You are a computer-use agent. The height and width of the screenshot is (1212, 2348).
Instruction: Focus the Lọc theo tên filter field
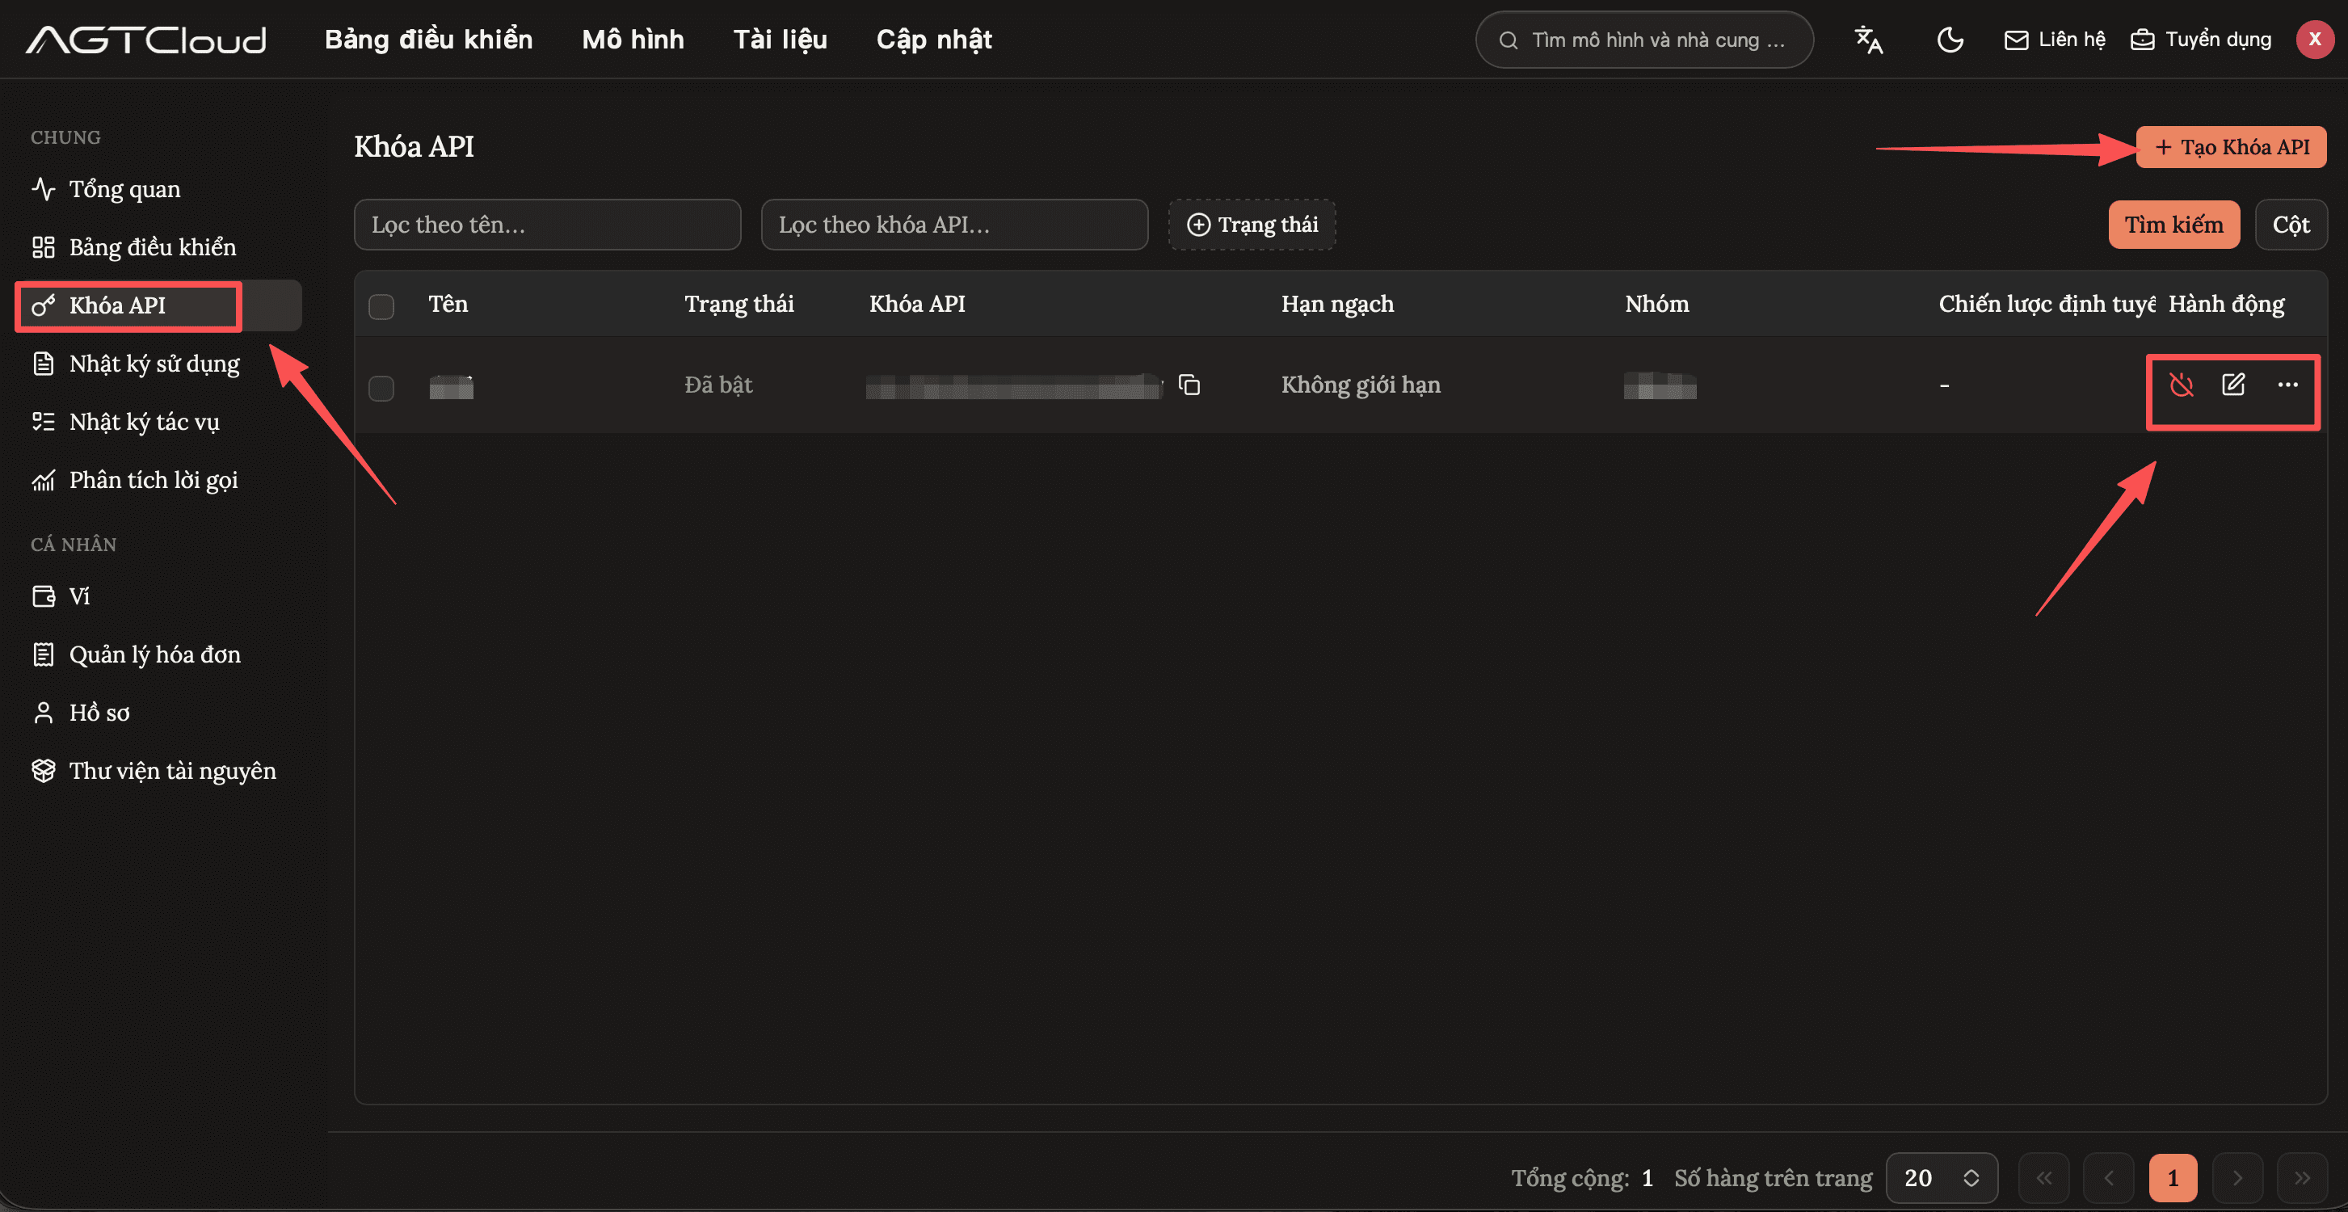(x=548, y=224)
